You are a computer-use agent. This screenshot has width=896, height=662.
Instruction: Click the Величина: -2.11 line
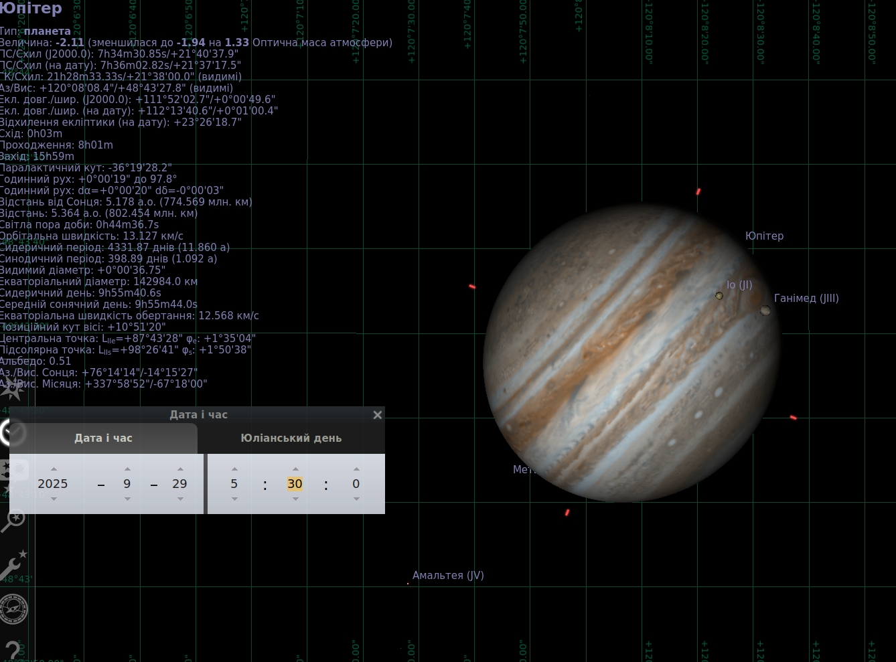pos(196,43)
